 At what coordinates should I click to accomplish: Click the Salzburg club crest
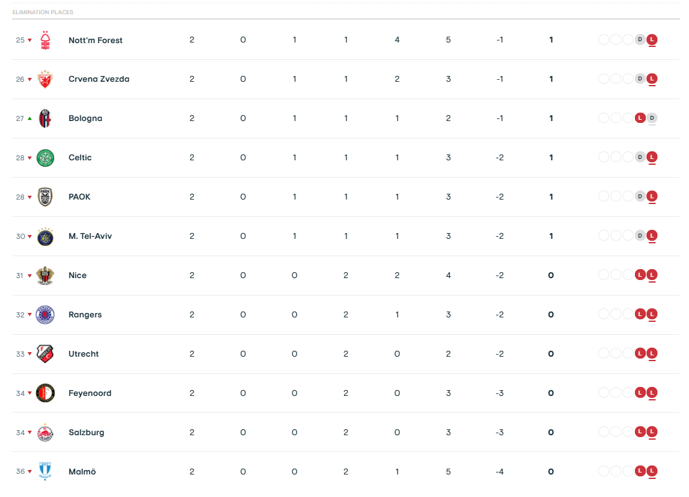pyautogui.click(x=45, y=433)
